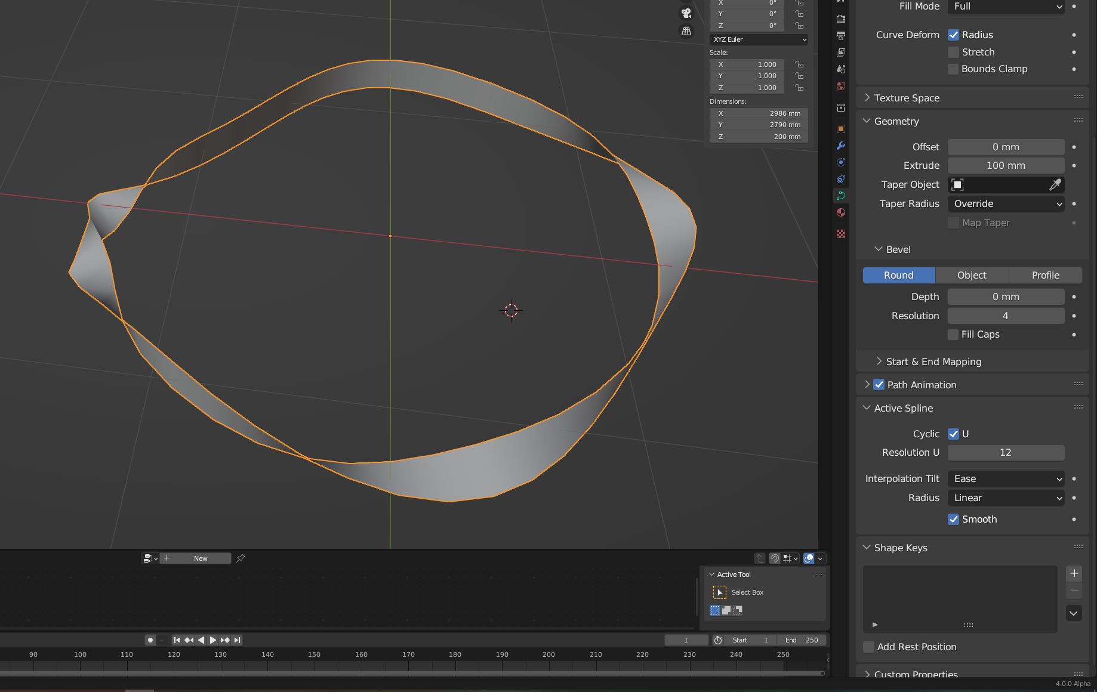This screenshot has width=1097, height=692.
Task: Click the Resolution U value slider
Action: 1006,453
